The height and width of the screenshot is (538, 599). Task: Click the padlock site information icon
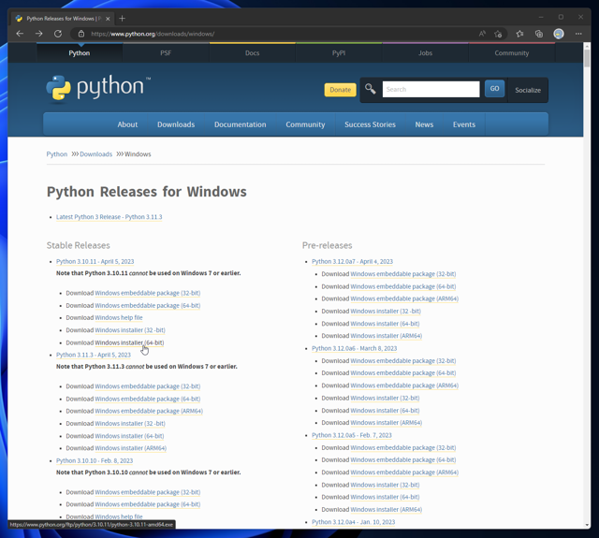point(81,34)
